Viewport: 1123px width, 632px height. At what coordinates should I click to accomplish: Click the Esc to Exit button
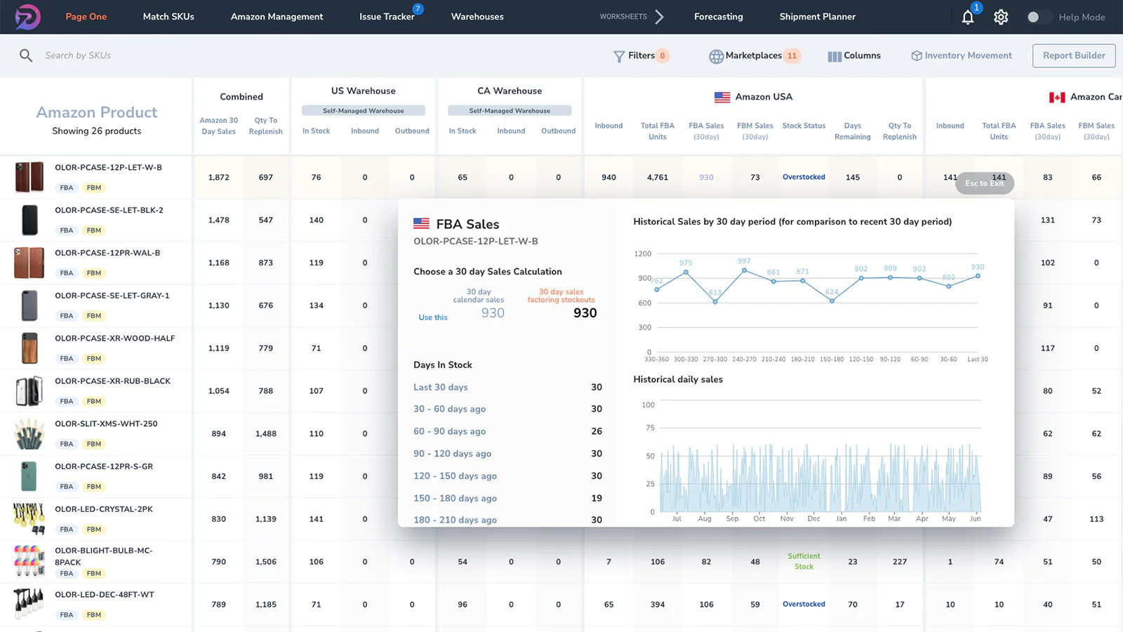(984, 183)
